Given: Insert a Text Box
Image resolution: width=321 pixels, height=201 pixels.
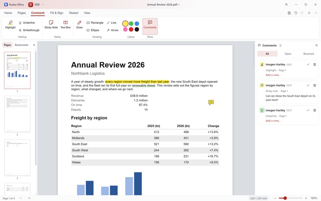Looking at the screenshot, I should [66, 25].
